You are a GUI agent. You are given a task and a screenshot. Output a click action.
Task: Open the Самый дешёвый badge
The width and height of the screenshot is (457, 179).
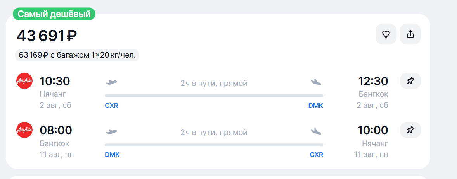click(x=54, y=14)
